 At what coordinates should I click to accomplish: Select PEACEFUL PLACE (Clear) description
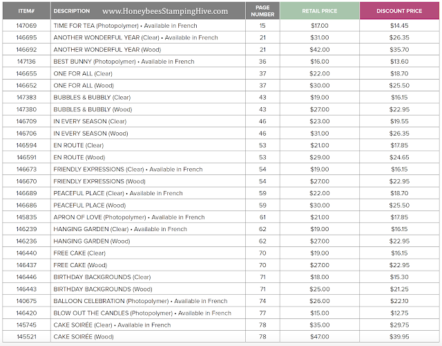pos(118,194)
